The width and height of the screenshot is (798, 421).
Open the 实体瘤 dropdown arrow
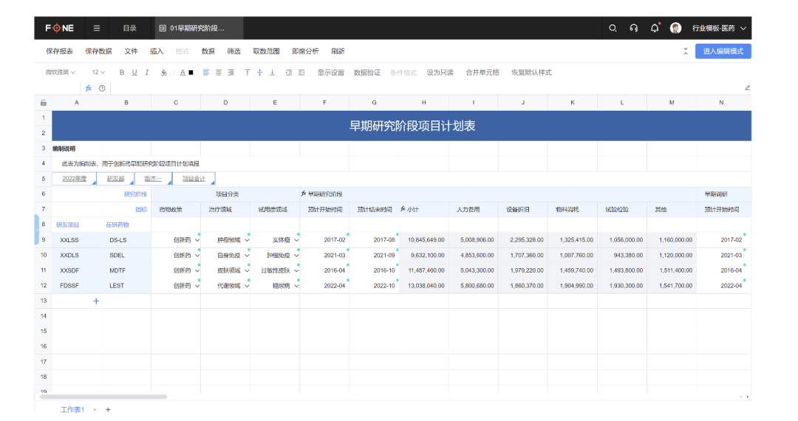coord(296,240)
